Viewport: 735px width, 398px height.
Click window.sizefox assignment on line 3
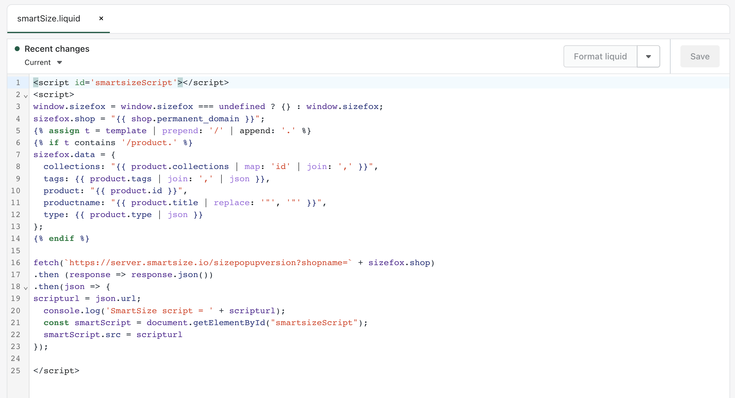69,107
